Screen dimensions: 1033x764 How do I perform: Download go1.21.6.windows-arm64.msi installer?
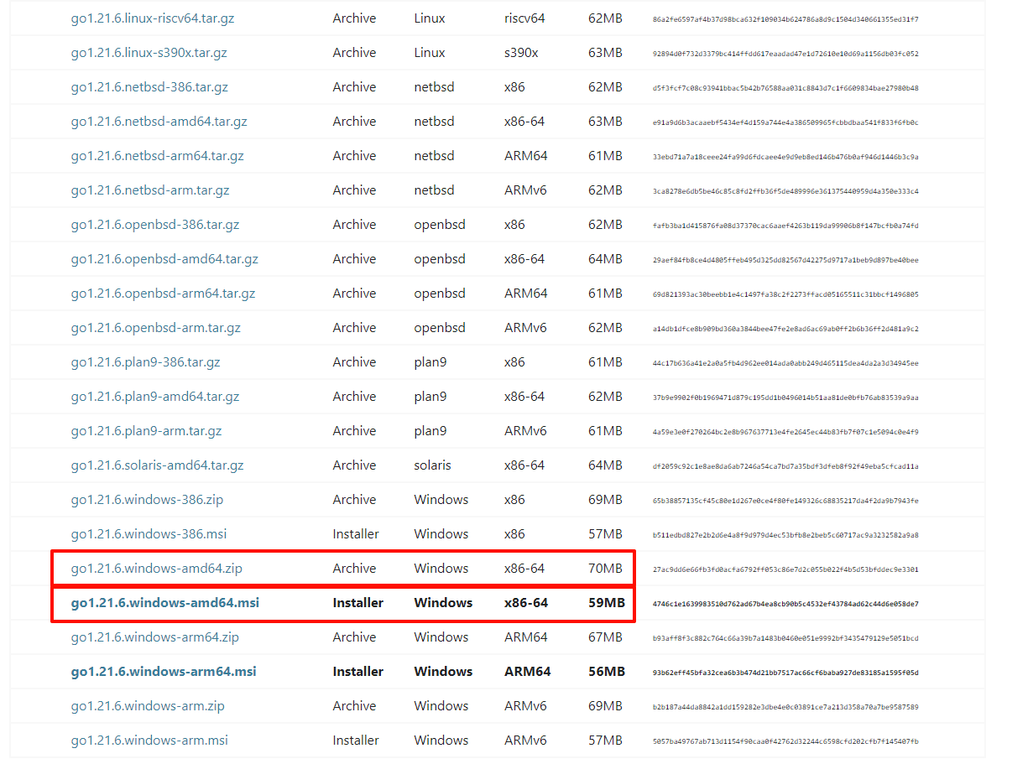tap(164, 672)
